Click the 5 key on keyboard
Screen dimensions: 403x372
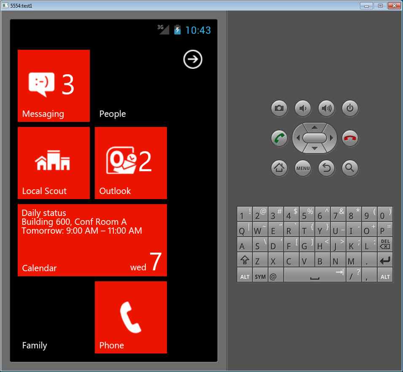click(307, 214)
